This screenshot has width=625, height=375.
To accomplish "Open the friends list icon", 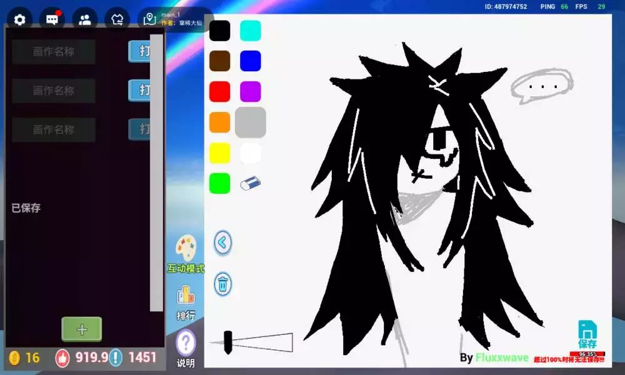I will point(85,19).
